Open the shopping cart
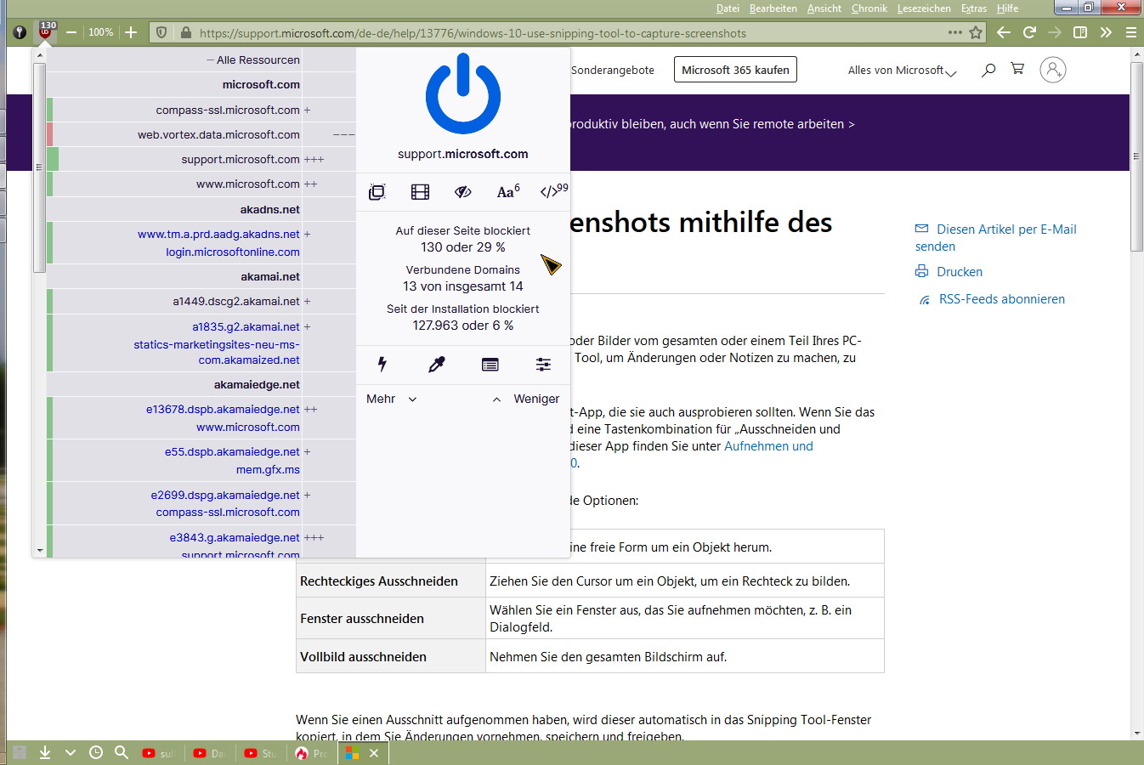The image size is (1144, 765). (x=1017, y=69)
